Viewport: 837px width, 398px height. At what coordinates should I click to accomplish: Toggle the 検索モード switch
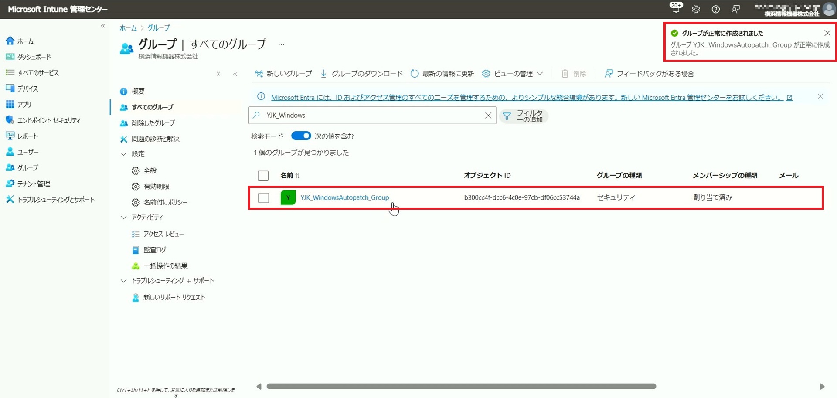point(301,136)
